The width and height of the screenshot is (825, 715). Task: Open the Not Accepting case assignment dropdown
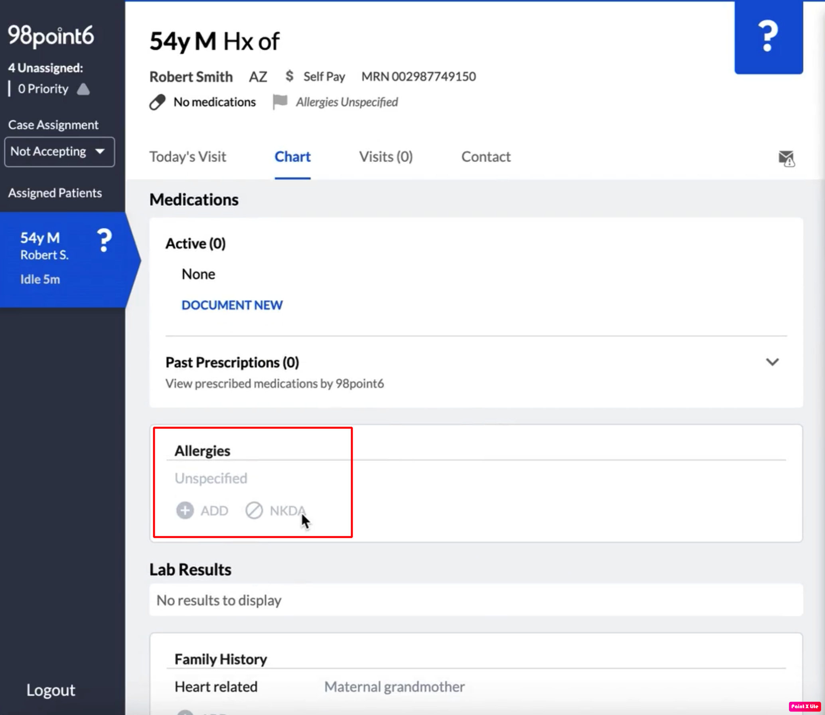(x=59, y=152)
